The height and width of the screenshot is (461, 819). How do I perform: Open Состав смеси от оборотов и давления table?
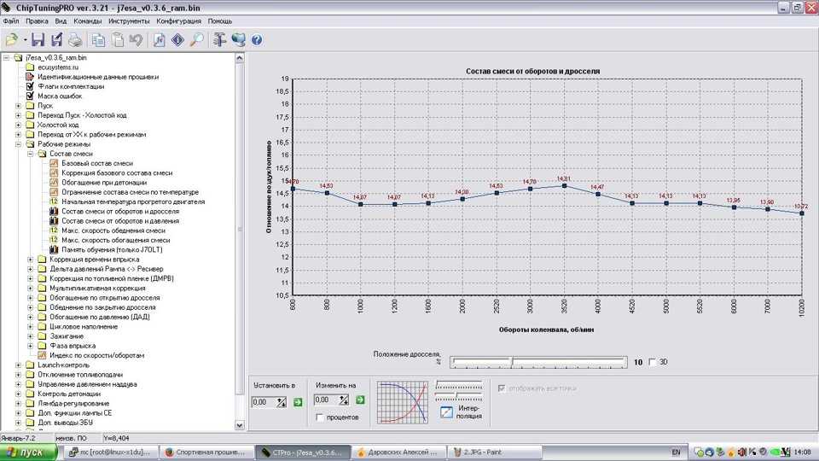[x=120, y=220]
